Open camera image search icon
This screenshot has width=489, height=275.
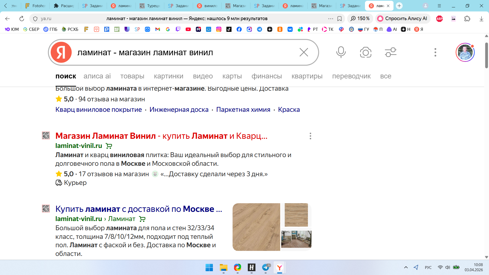point(365,52)
